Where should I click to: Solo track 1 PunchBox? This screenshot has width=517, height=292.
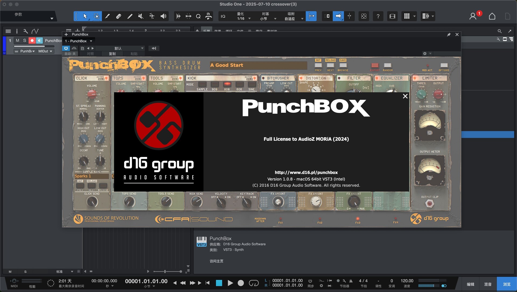click(x=25, y=40)
